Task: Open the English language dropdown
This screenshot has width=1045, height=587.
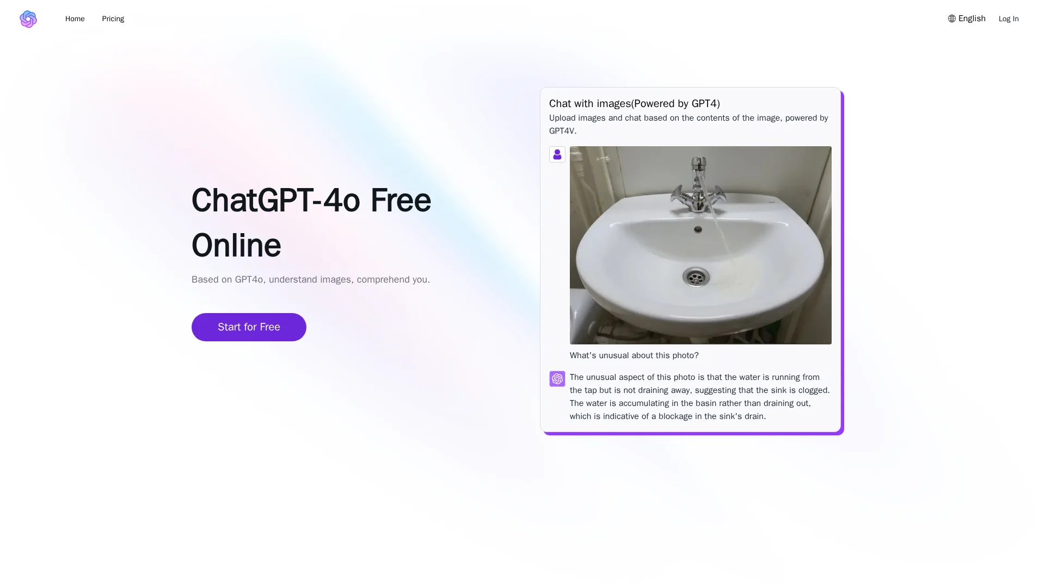Action: [x=967, y=18]
